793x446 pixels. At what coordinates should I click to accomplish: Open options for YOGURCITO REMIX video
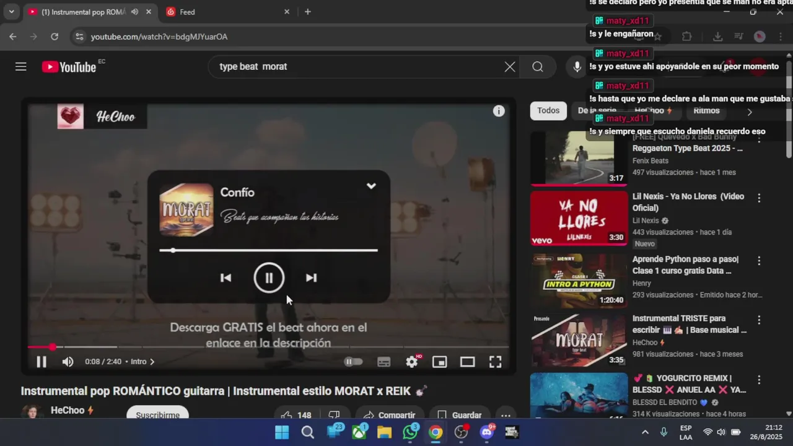point(759,380)
